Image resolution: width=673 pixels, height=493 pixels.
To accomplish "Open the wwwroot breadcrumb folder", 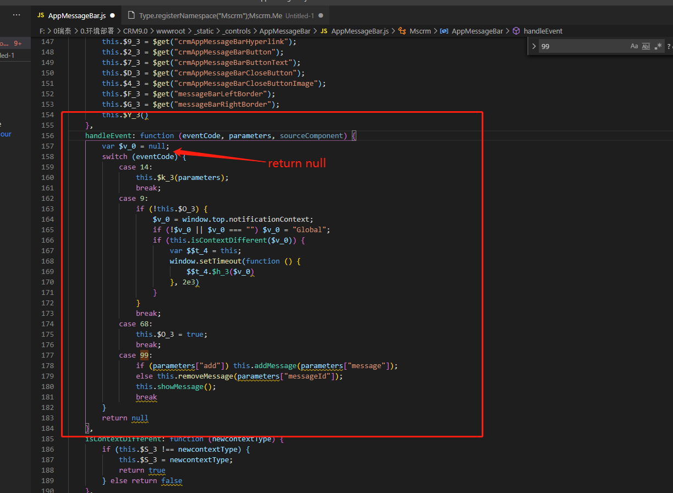I will pyautogui.click(x=170, y=31).
